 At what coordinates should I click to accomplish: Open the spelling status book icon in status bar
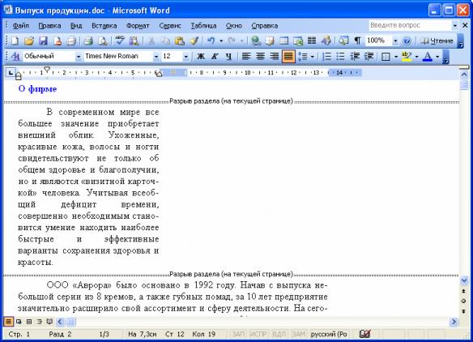pyautogui.click(x=364, y=334)
